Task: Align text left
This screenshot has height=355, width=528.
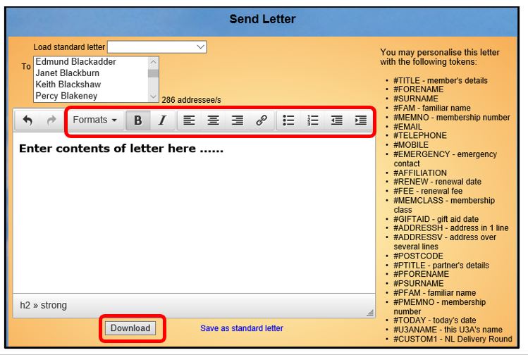Action: pyautogui.click(x=189, y=120)
